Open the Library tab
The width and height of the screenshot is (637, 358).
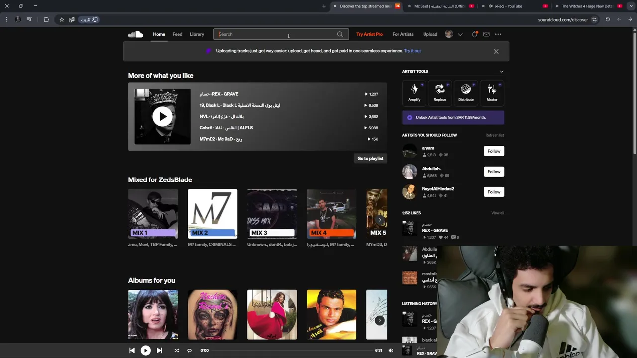(x=197, y=34)
